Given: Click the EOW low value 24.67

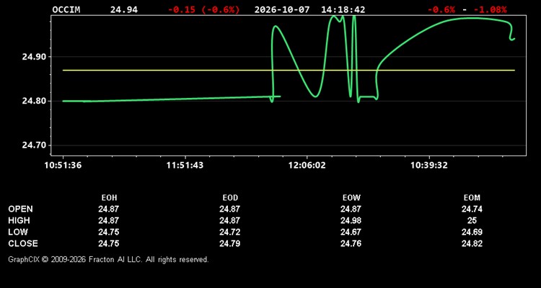Looking at the screenshot, I should click(x=351, y=232).
